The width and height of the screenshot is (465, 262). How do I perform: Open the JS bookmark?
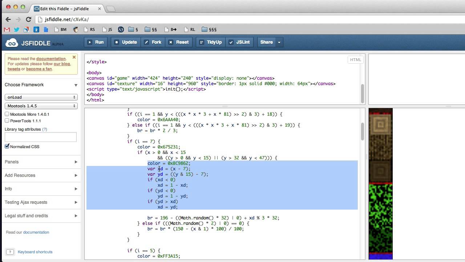tap(108, 29)
